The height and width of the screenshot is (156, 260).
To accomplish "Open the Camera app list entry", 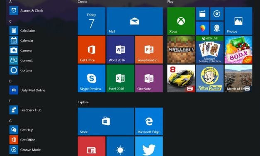I will pos(21,51).
